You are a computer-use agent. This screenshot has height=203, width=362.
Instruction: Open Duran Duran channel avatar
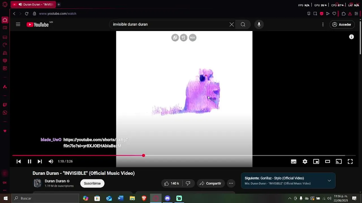pyautogui.click(x=37, y=183)
